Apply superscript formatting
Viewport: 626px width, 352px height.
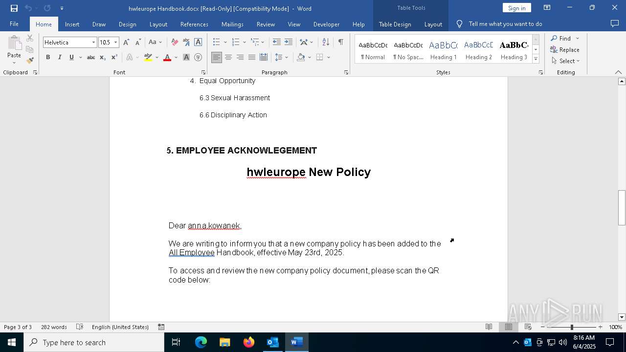[x=114, y=58]
